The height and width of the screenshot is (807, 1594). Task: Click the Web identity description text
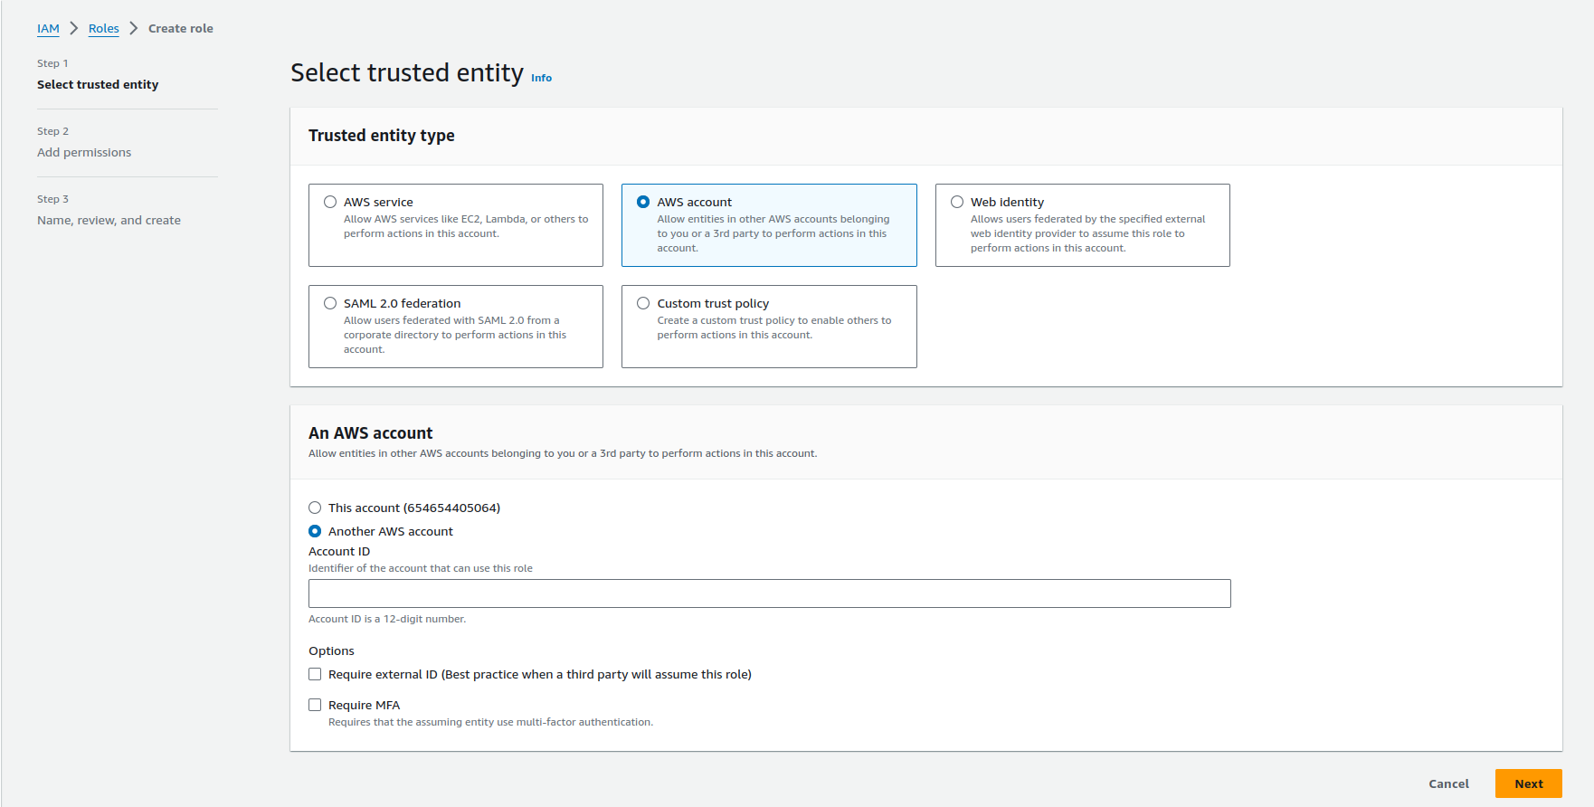(1088, 233)
